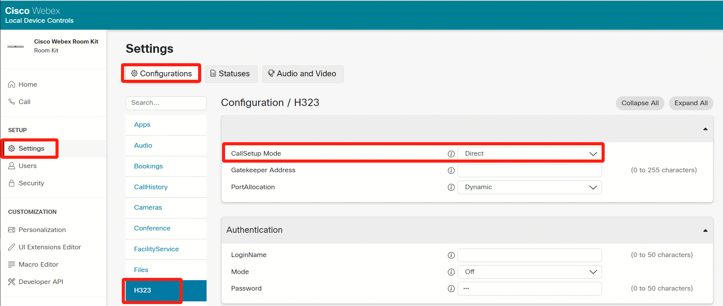Show info for Authentication Mode

(451, 272)
